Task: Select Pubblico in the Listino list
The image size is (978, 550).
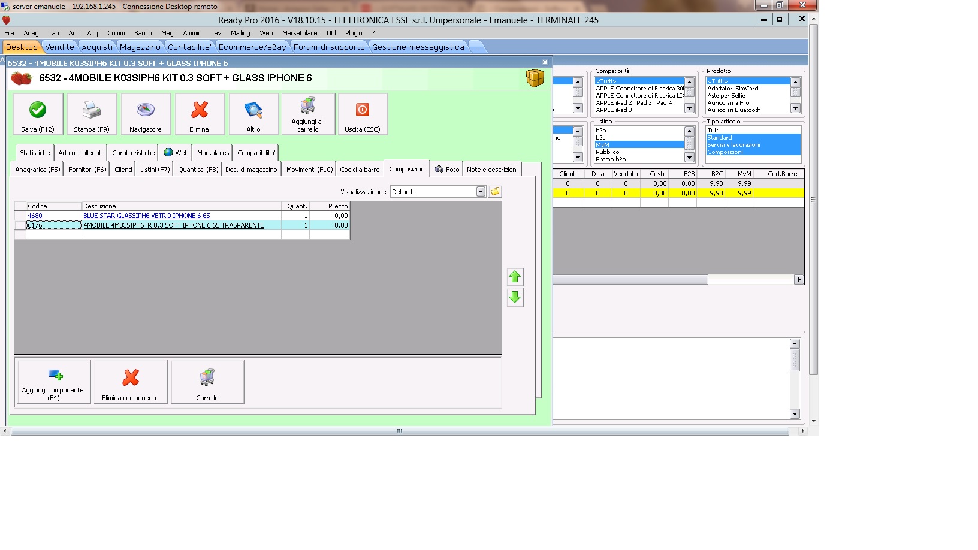Action: point(639,152)
